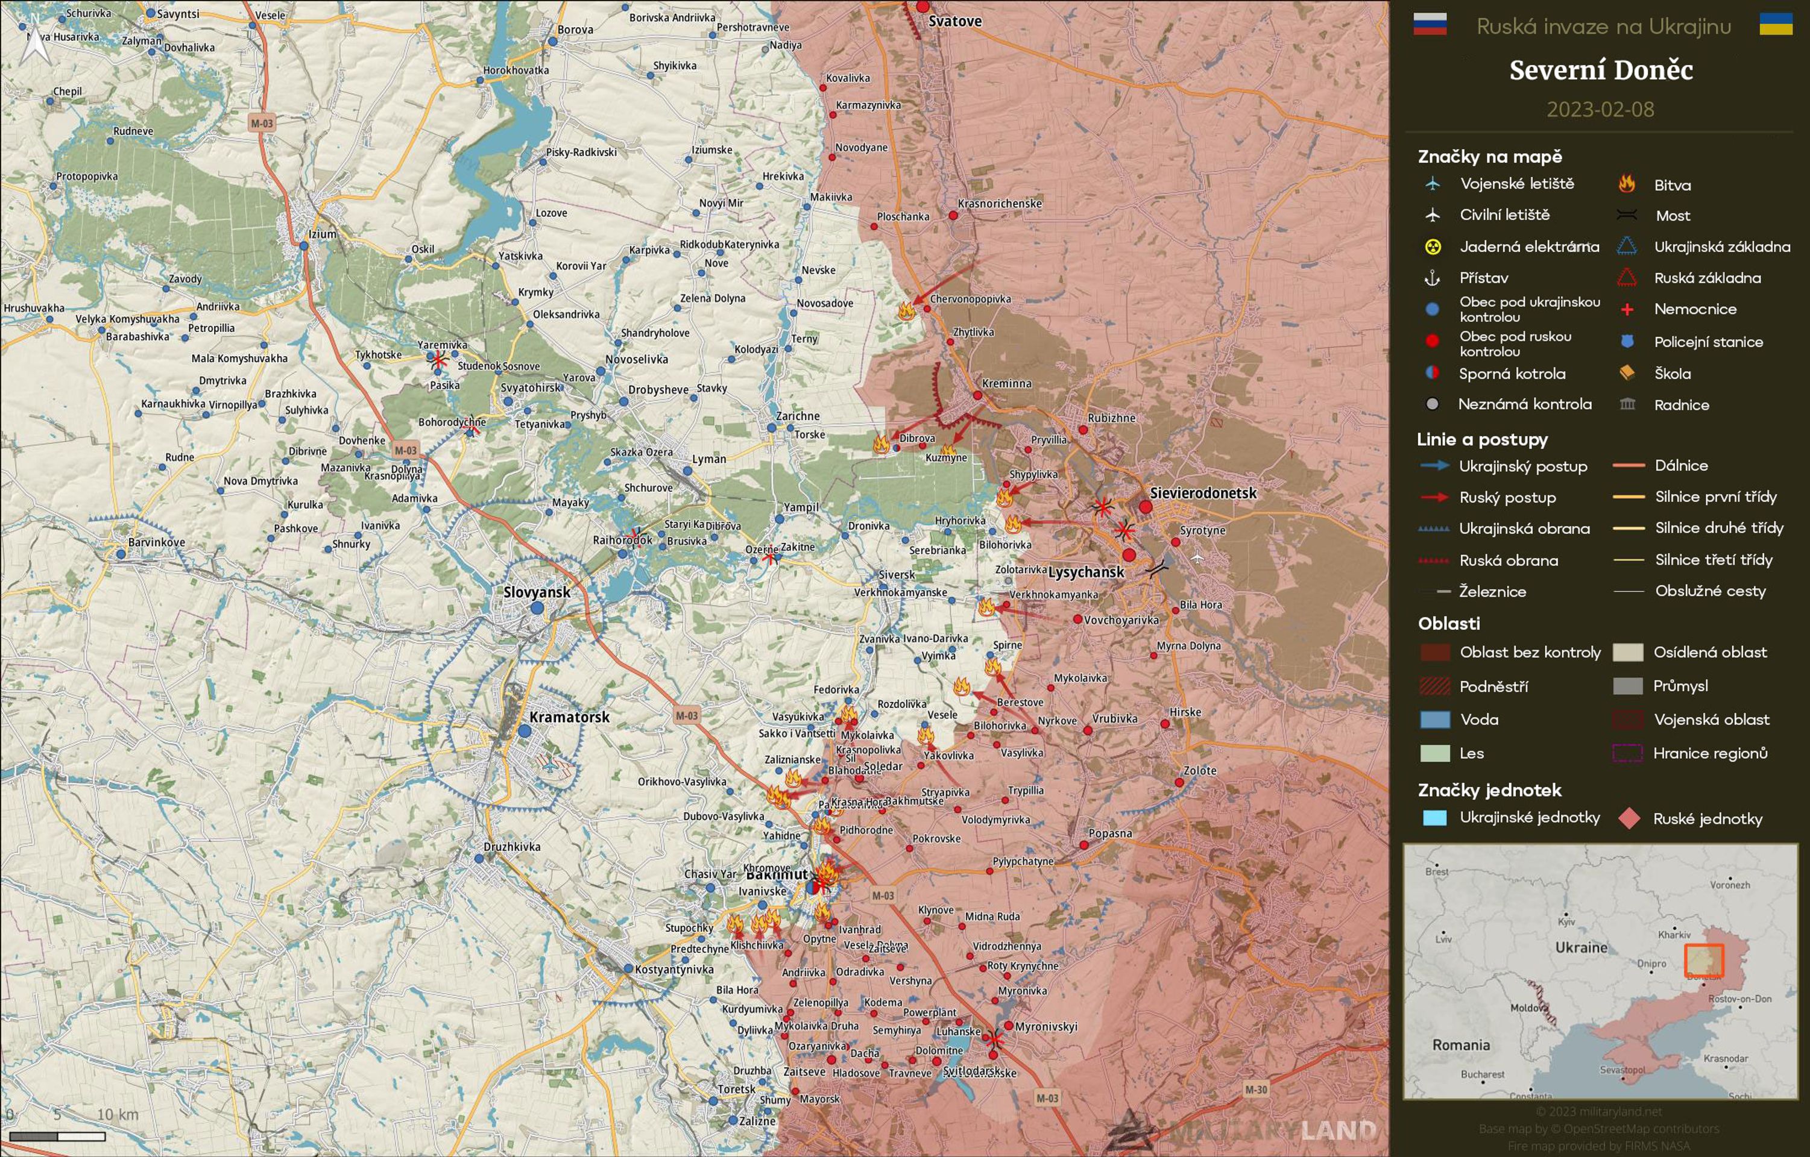Click the Hranice regionů dashed swatch

point(1628,753)
